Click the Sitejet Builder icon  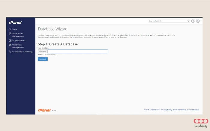(x=10, y=41)
